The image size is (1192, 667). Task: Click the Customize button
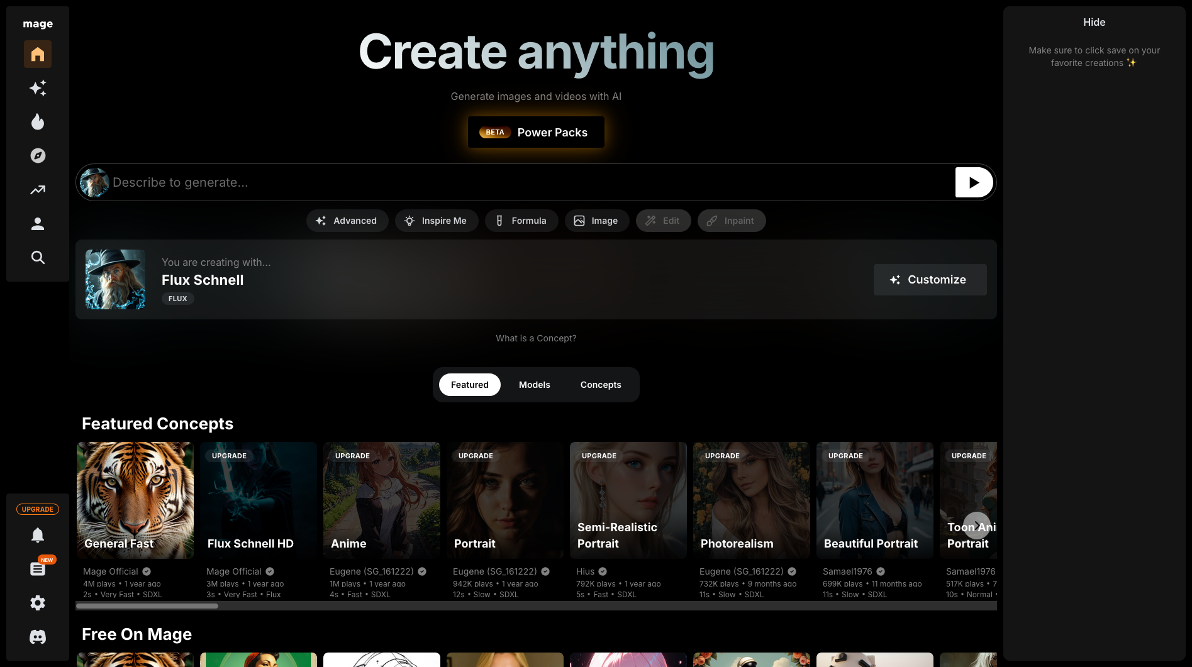click(x=930, y=280)
